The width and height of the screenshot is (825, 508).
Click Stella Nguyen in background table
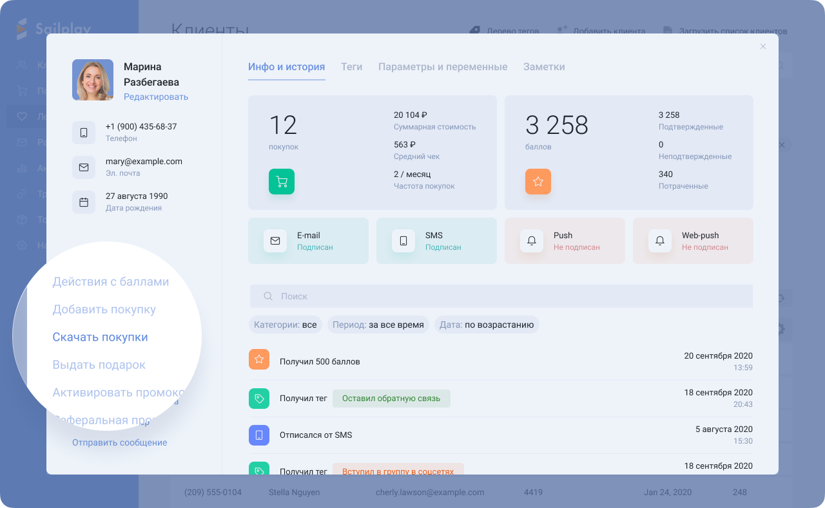pyautogui.click(x=294, y=493)
